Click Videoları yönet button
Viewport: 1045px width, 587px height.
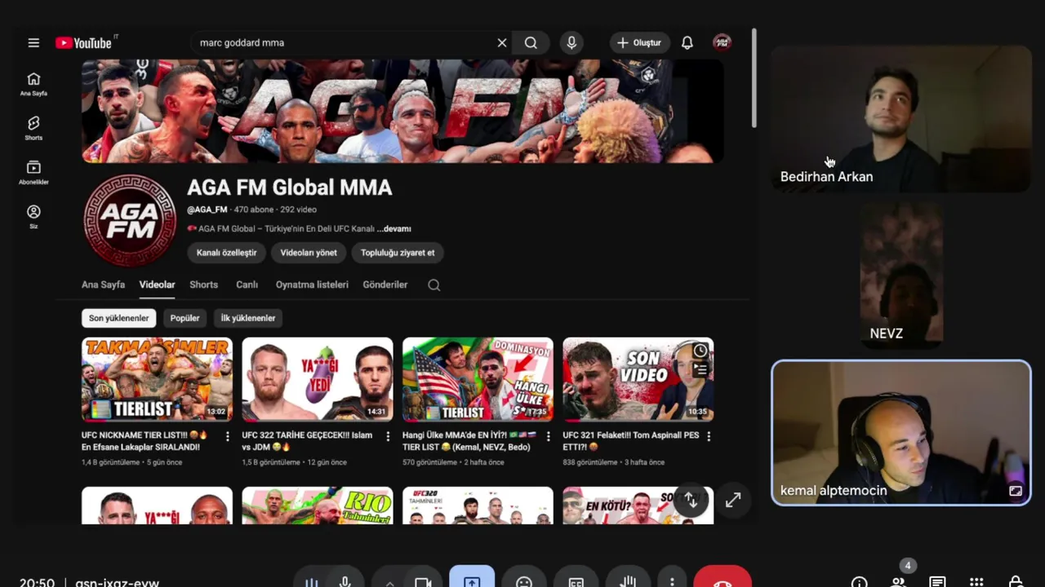point(309,253)
